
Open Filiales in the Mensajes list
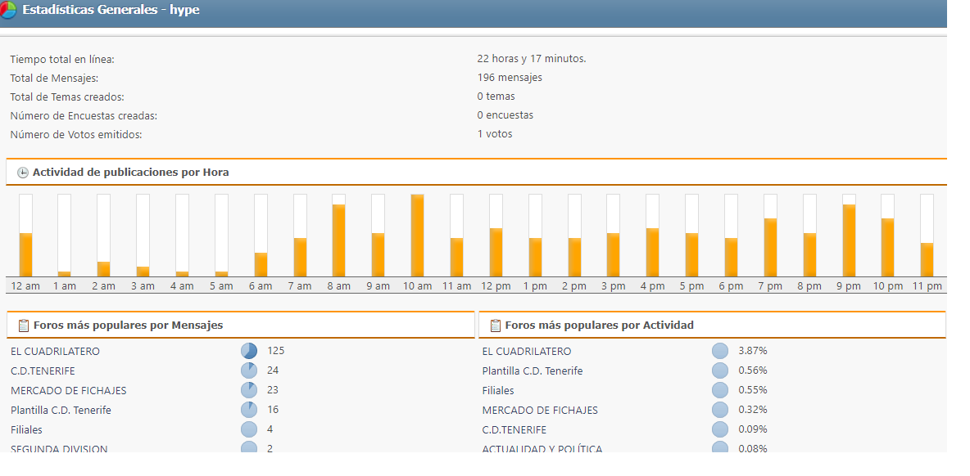point(26,429)
